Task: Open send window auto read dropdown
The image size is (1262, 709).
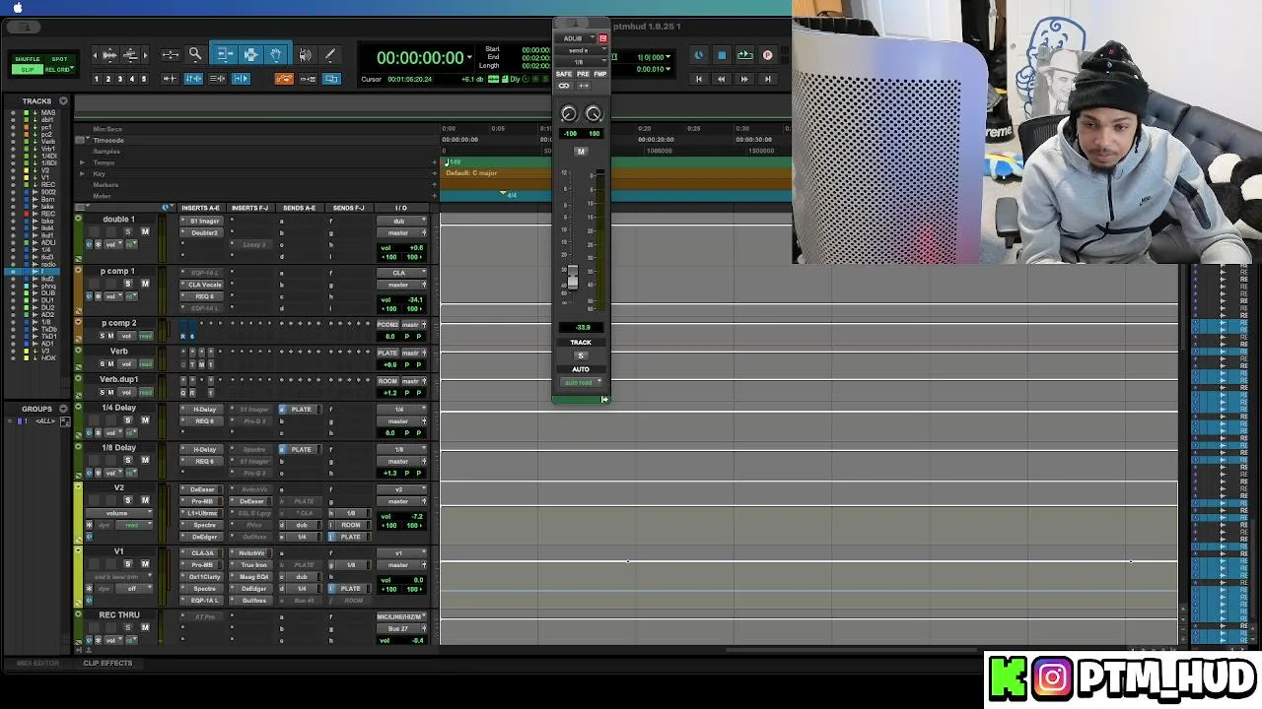Action: click(581, 382)
